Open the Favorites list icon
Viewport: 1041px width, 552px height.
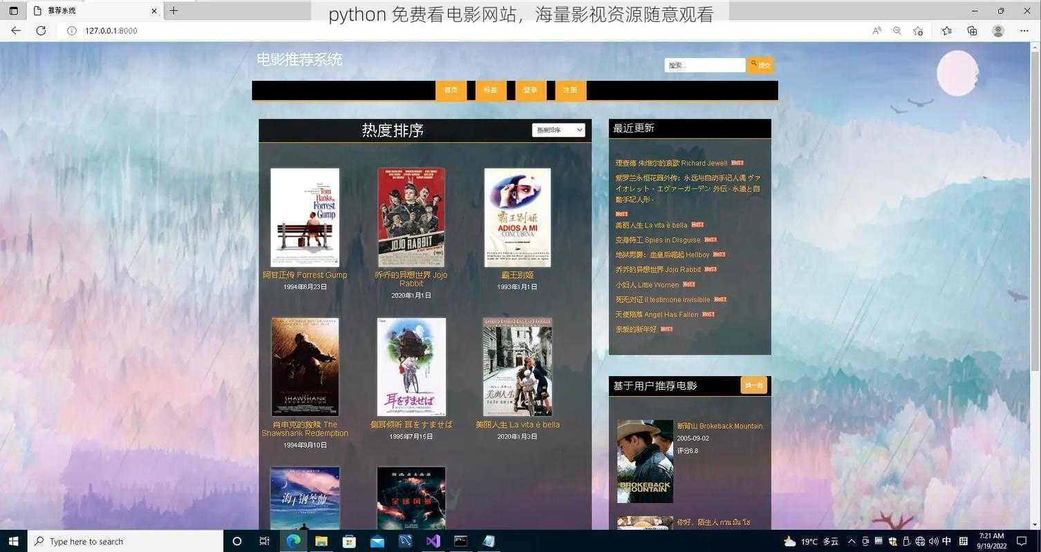click(946, 30)
